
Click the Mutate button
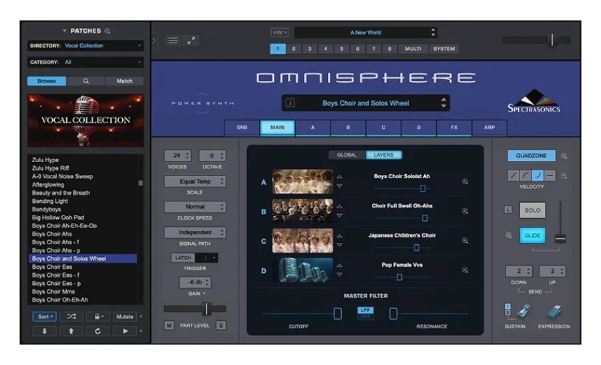[125, 316]
